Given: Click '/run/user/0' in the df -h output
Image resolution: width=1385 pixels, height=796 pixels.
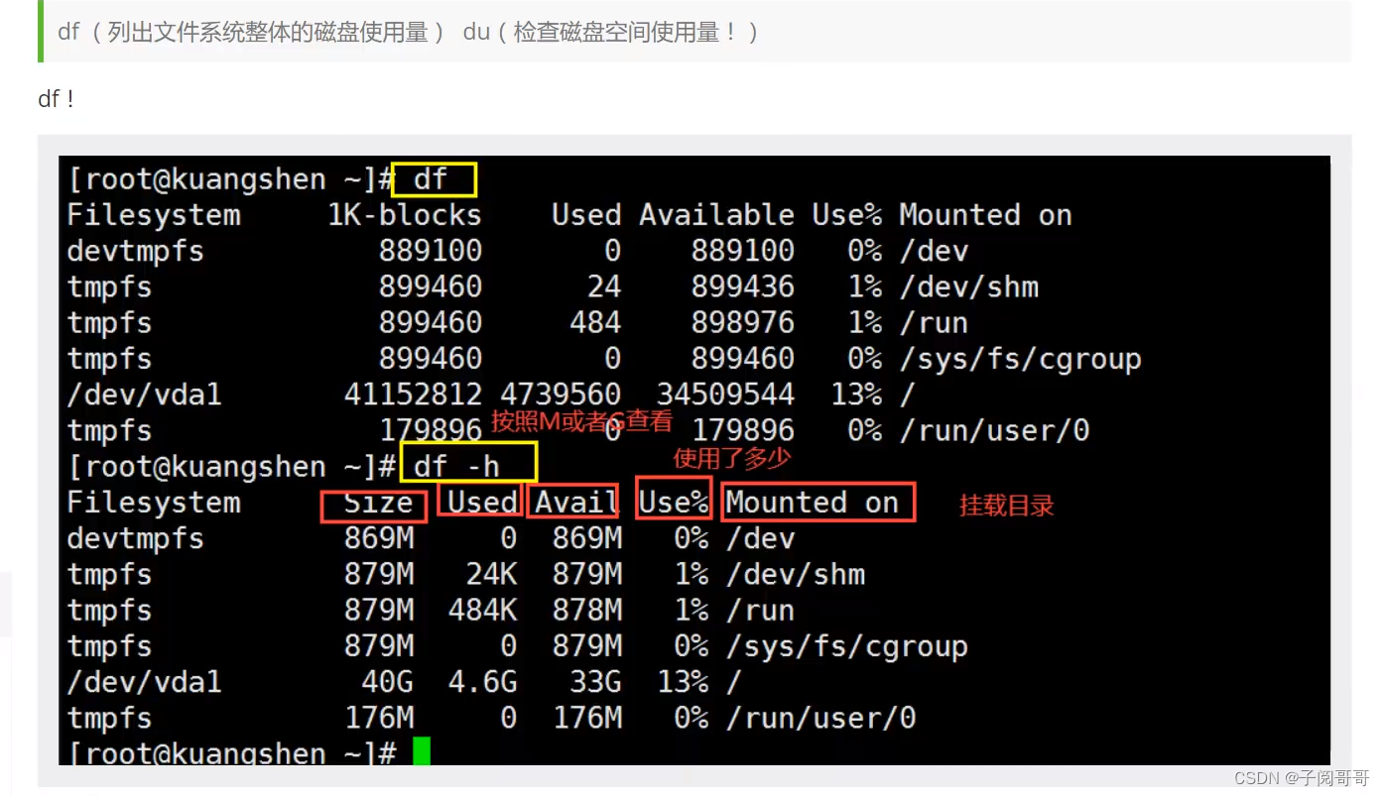Looking at the screenshot, I should point(820,718).
